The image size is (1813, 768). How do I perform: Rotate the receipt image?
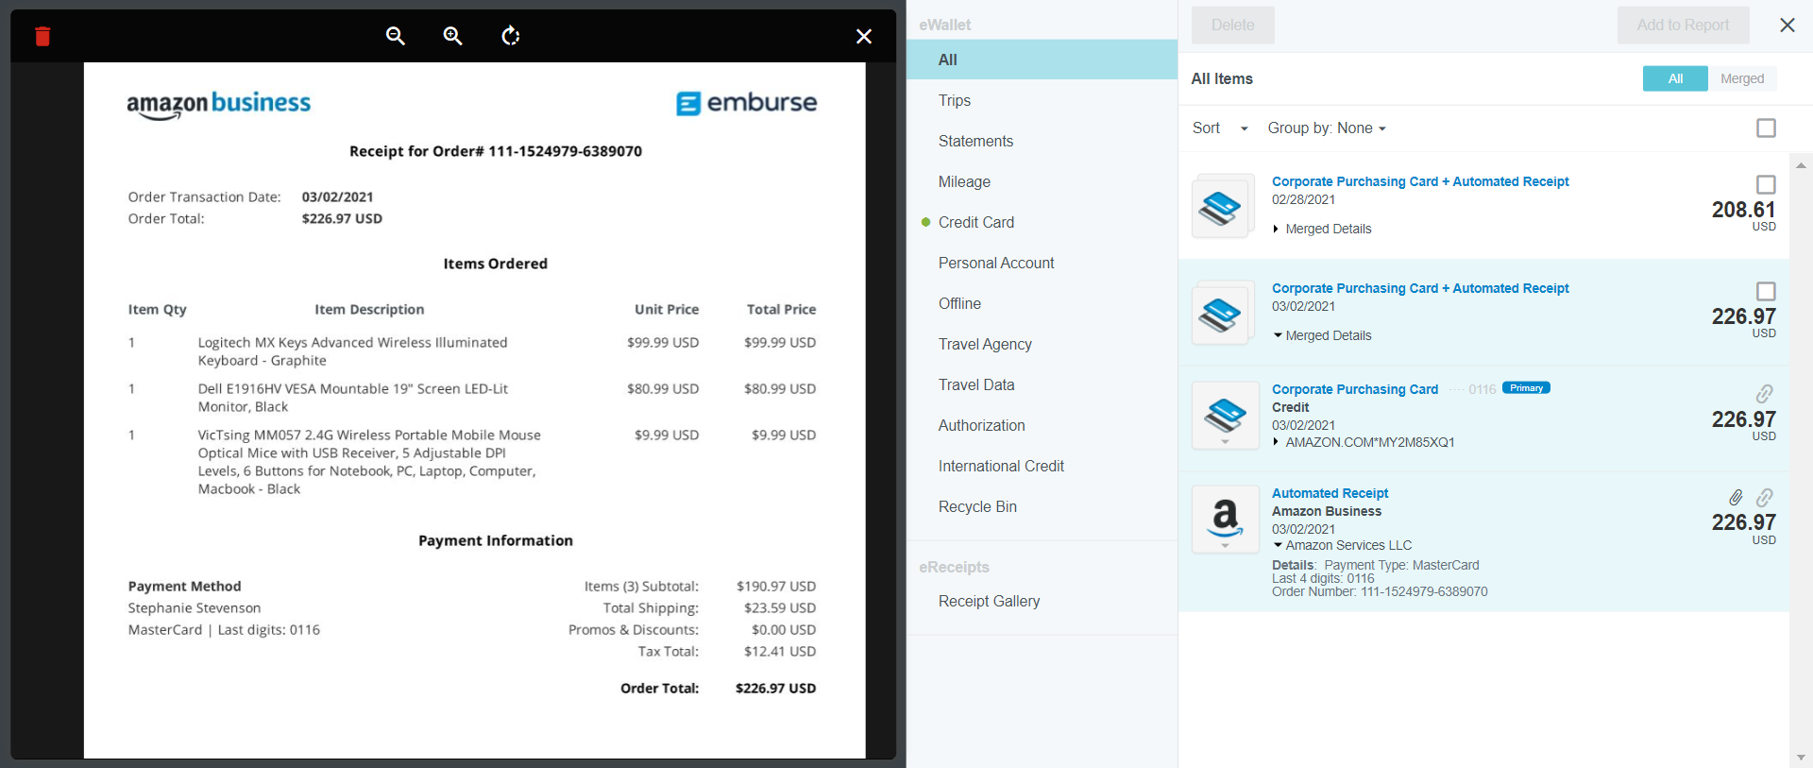[x=511, y=36]
